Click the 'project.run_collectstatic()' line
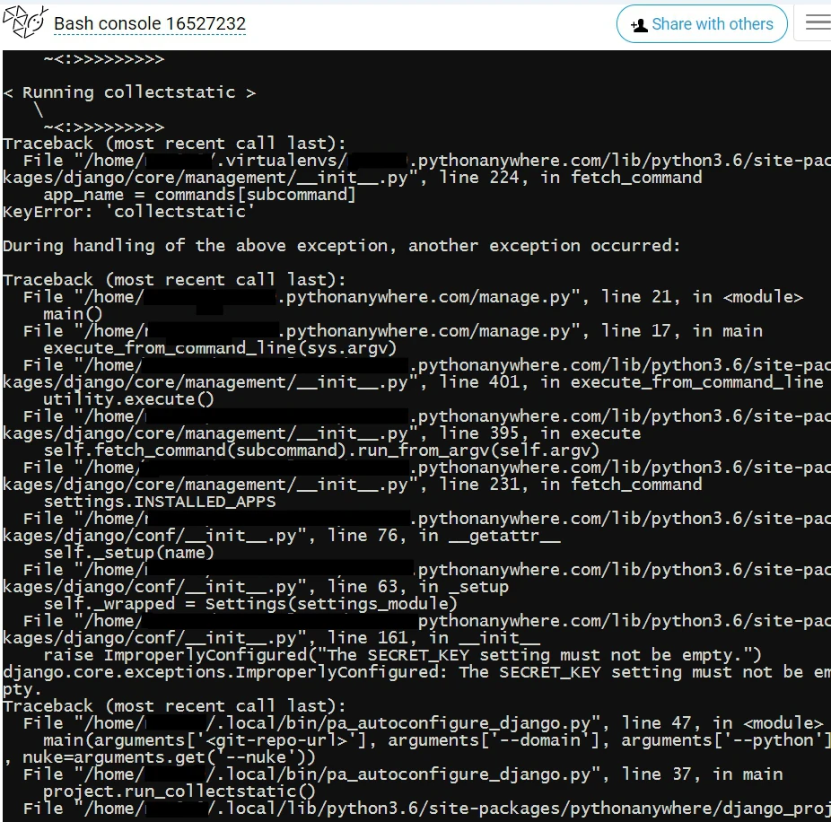Viewport: 831px width, 822px height. (179, 791)
